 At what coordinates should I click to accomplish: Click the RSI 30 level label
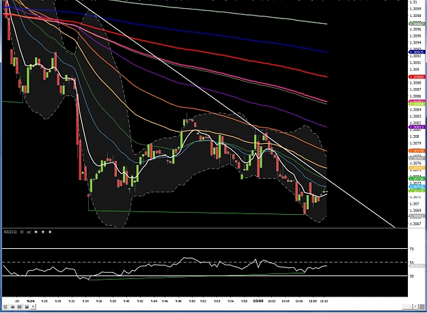point(412,276)
